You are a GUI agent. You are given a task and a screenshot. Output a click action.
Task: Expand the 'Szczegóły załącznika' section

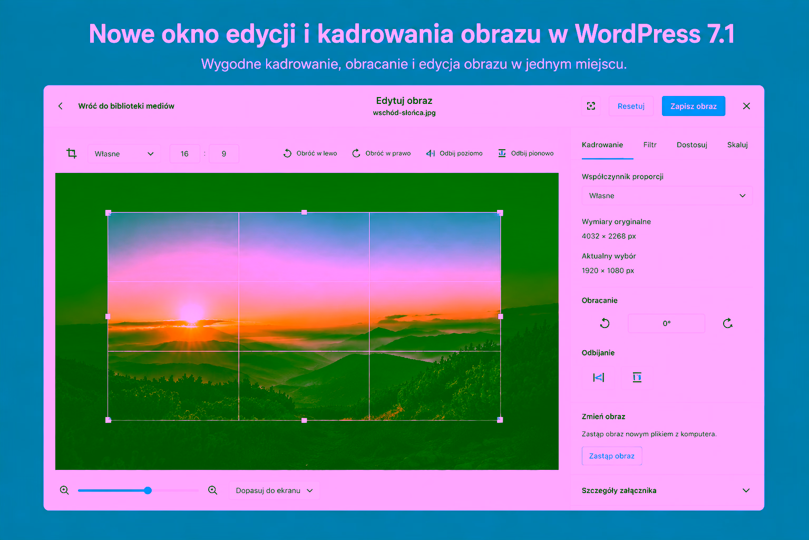tap(667, 490)
